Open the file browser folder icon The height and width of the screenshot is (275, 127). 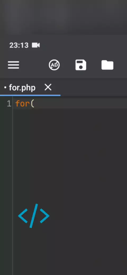[107, 65]
